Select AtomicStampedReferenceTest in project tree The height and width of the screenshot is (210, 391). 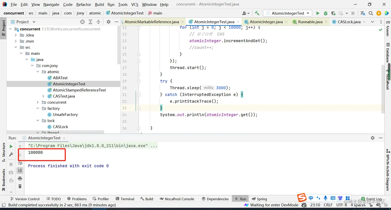[79, 90]
